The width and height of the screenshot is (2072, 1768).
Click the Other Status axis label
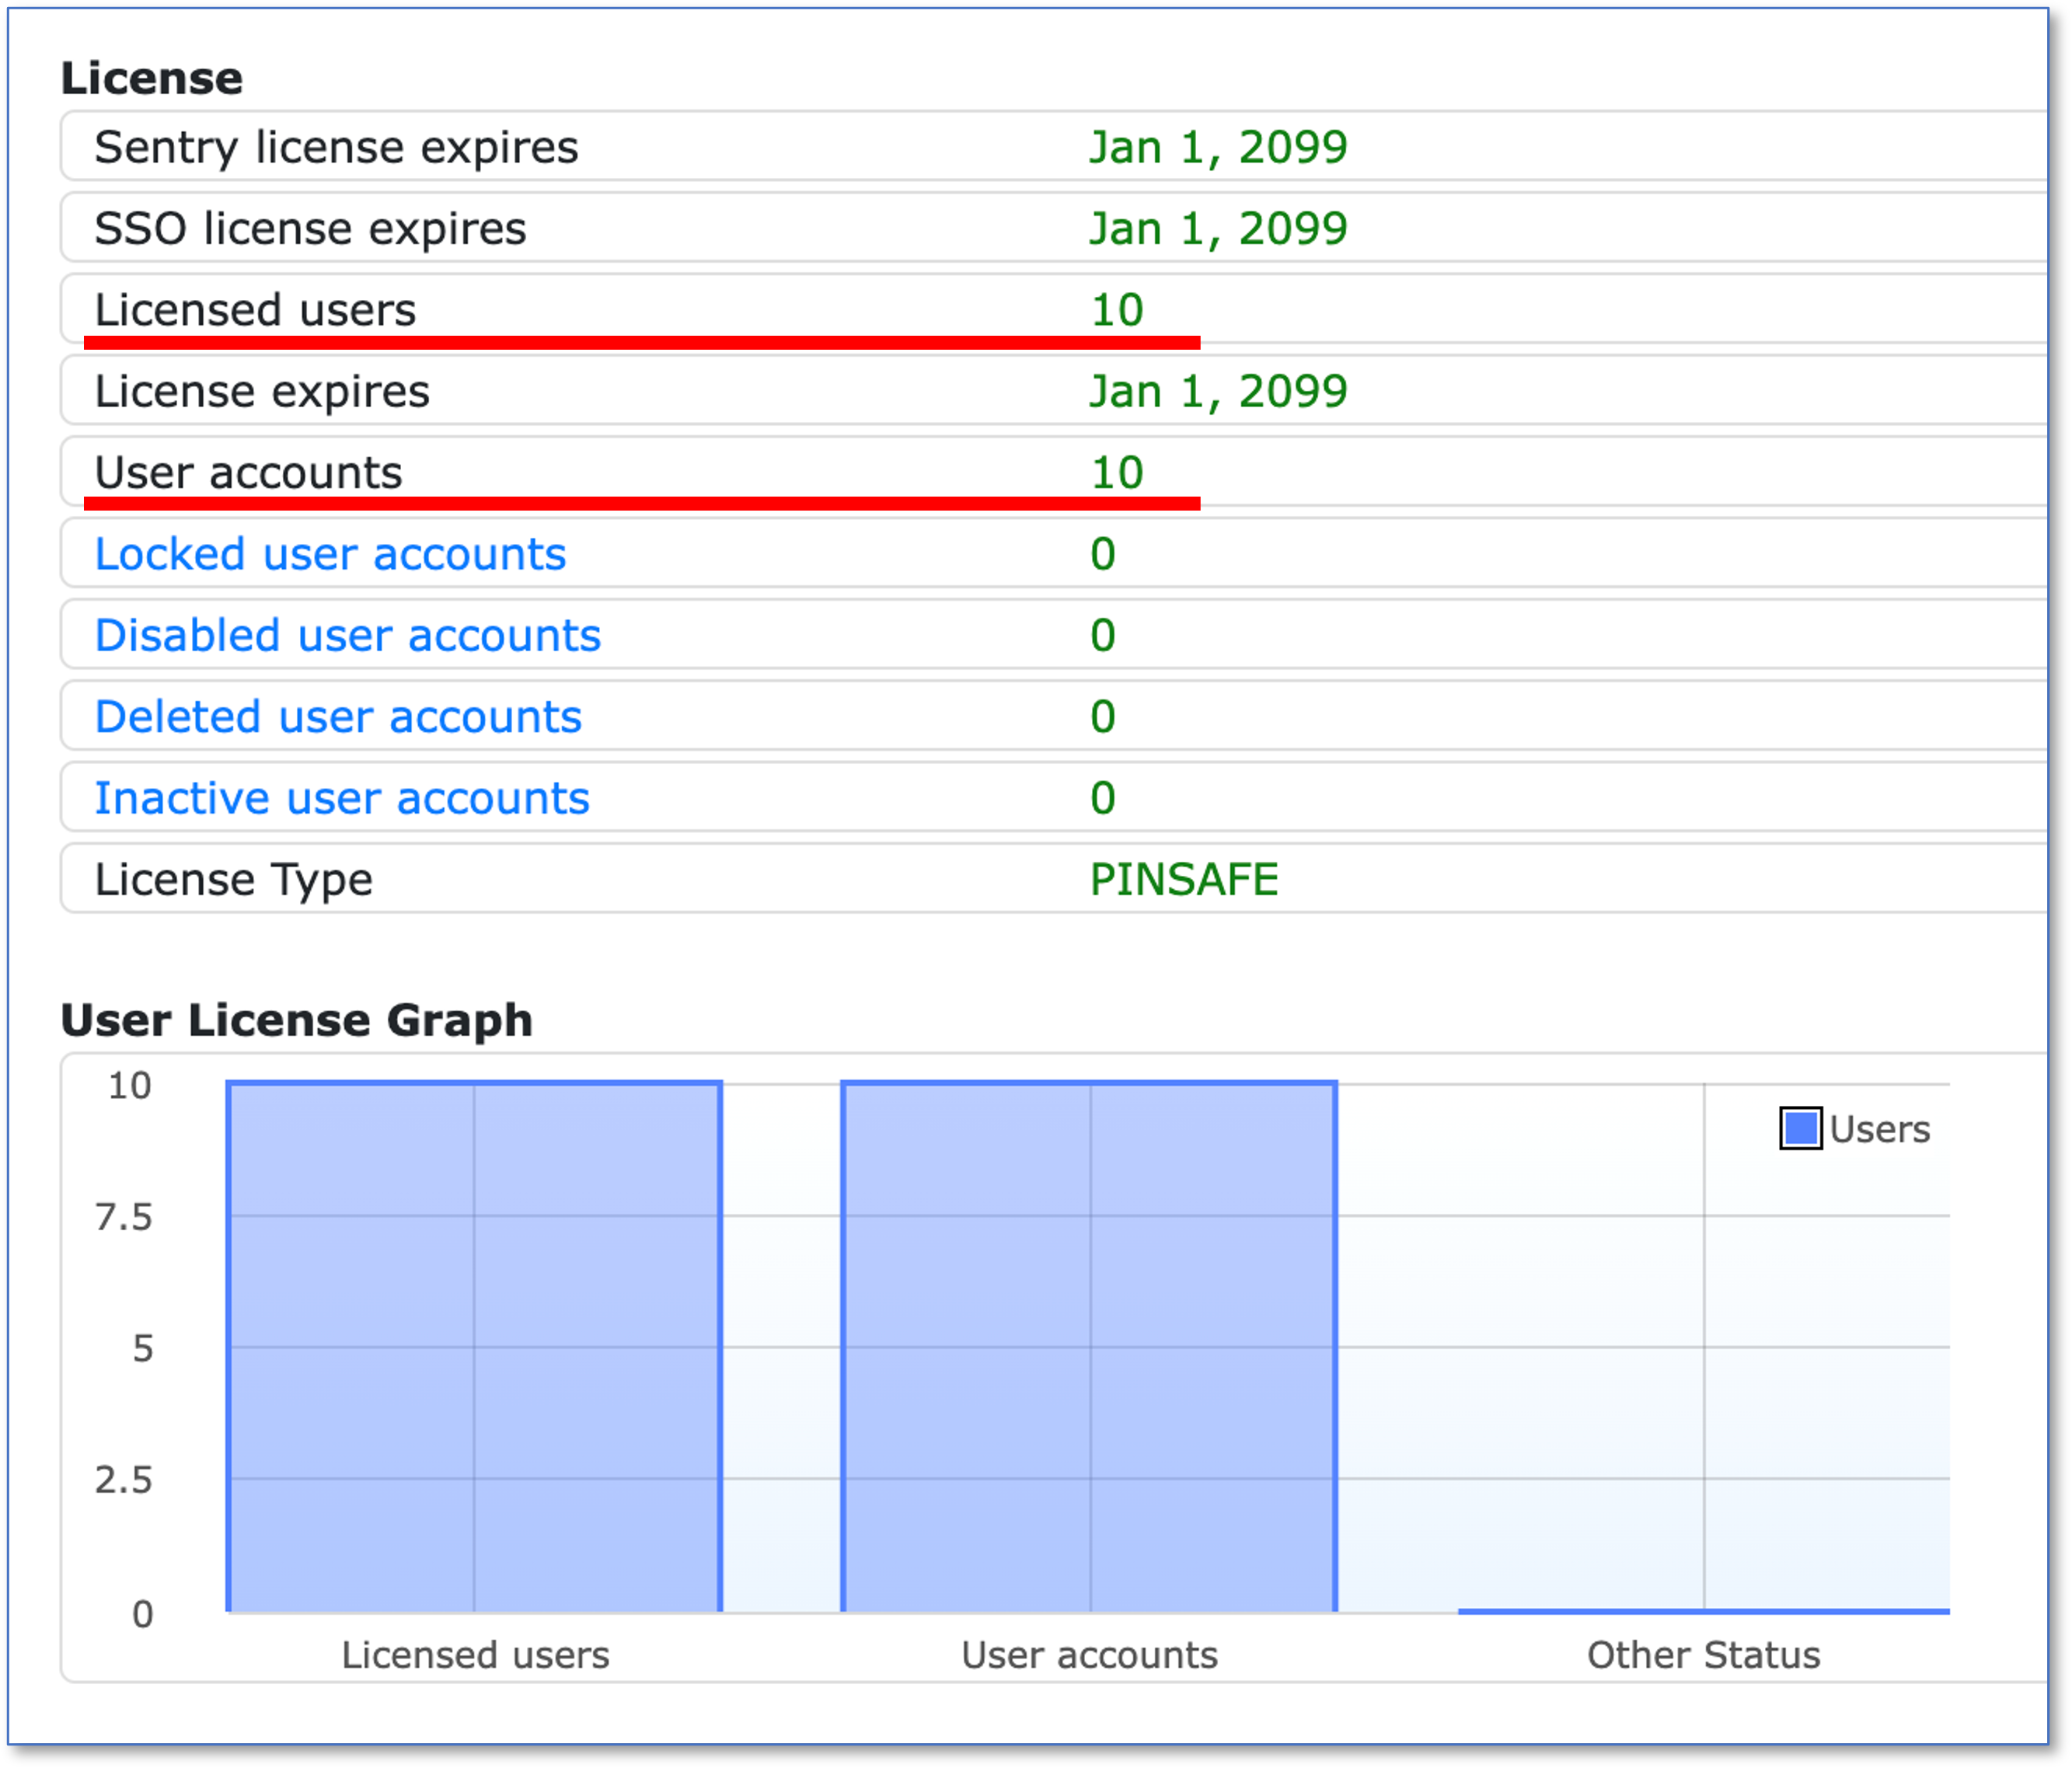pyautogui.click(x=1704, y=1655)
